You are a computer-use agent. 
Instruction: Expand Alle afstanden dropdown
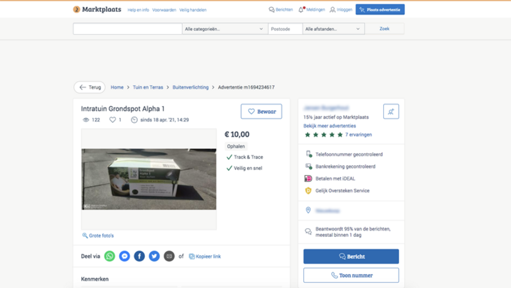tap(333, 29)
